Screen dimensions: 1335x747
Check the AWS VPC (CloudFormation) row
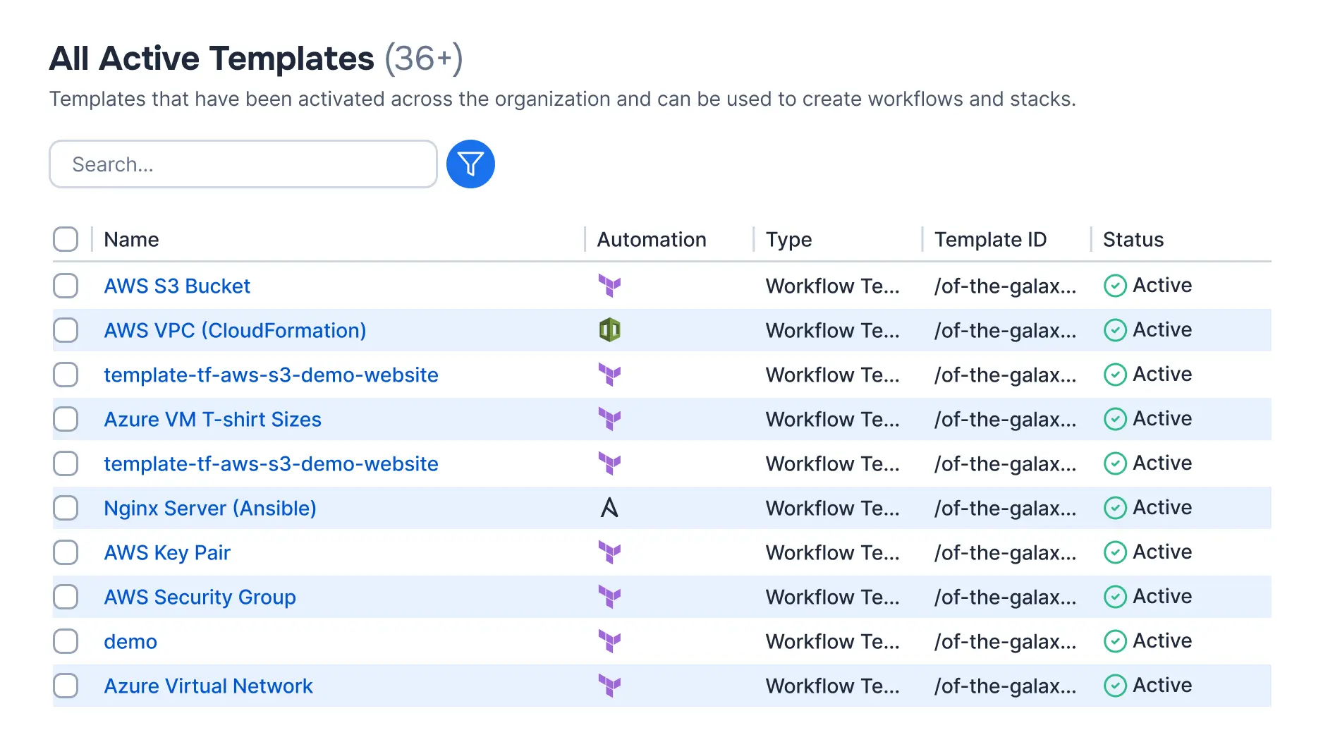click(66, 330)
